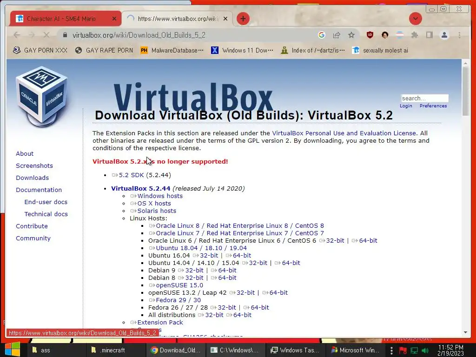Click the VirtualBox 5.2.44 heading link
Screen dimensions: 476x357
pyautogui.click(x=140, y=189)
